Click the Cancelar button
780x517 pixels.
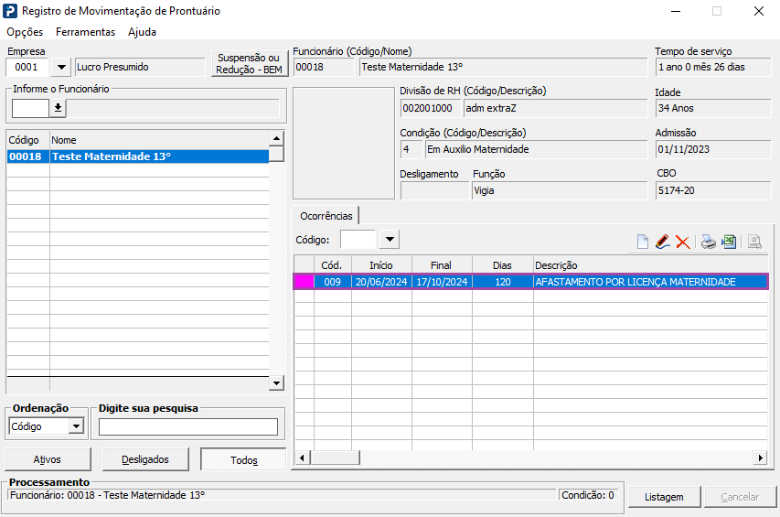pos(740,497)
